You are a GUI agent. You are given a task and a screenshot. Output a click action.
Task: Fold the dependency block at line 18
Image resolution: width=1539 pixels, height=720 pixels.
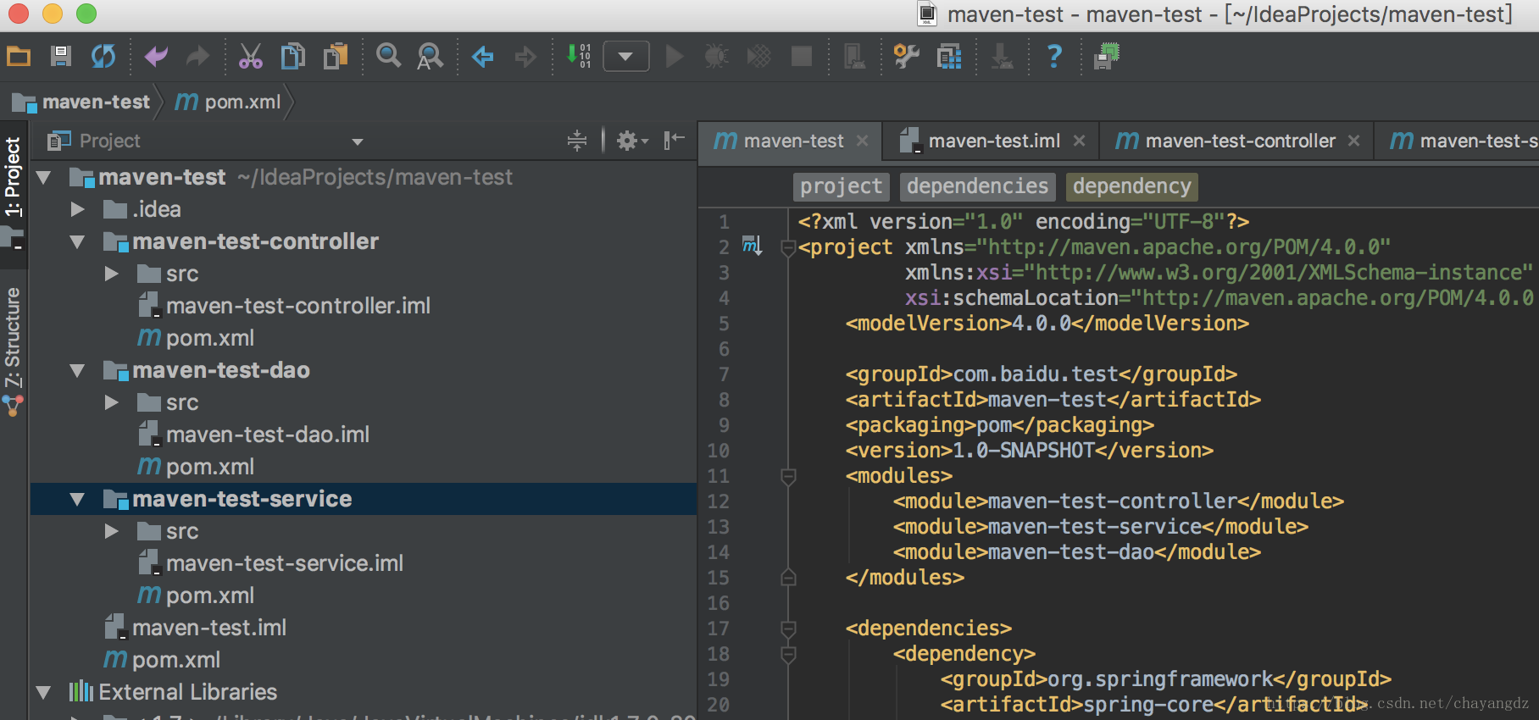coord(788,655)
